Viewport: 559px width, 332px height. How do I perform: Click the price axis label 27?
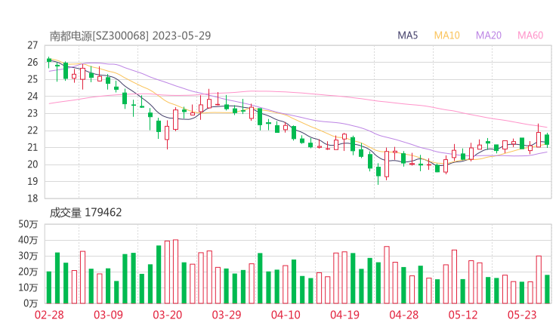tap(32, 45)
